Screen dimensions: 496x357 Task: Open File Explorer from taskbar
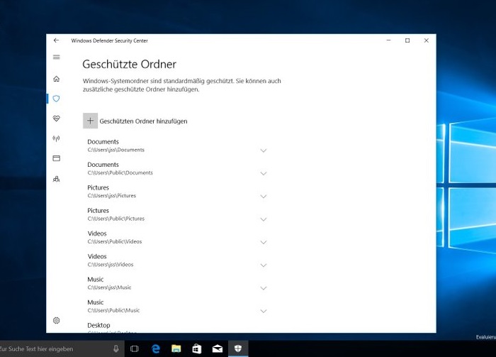[176, 348]
